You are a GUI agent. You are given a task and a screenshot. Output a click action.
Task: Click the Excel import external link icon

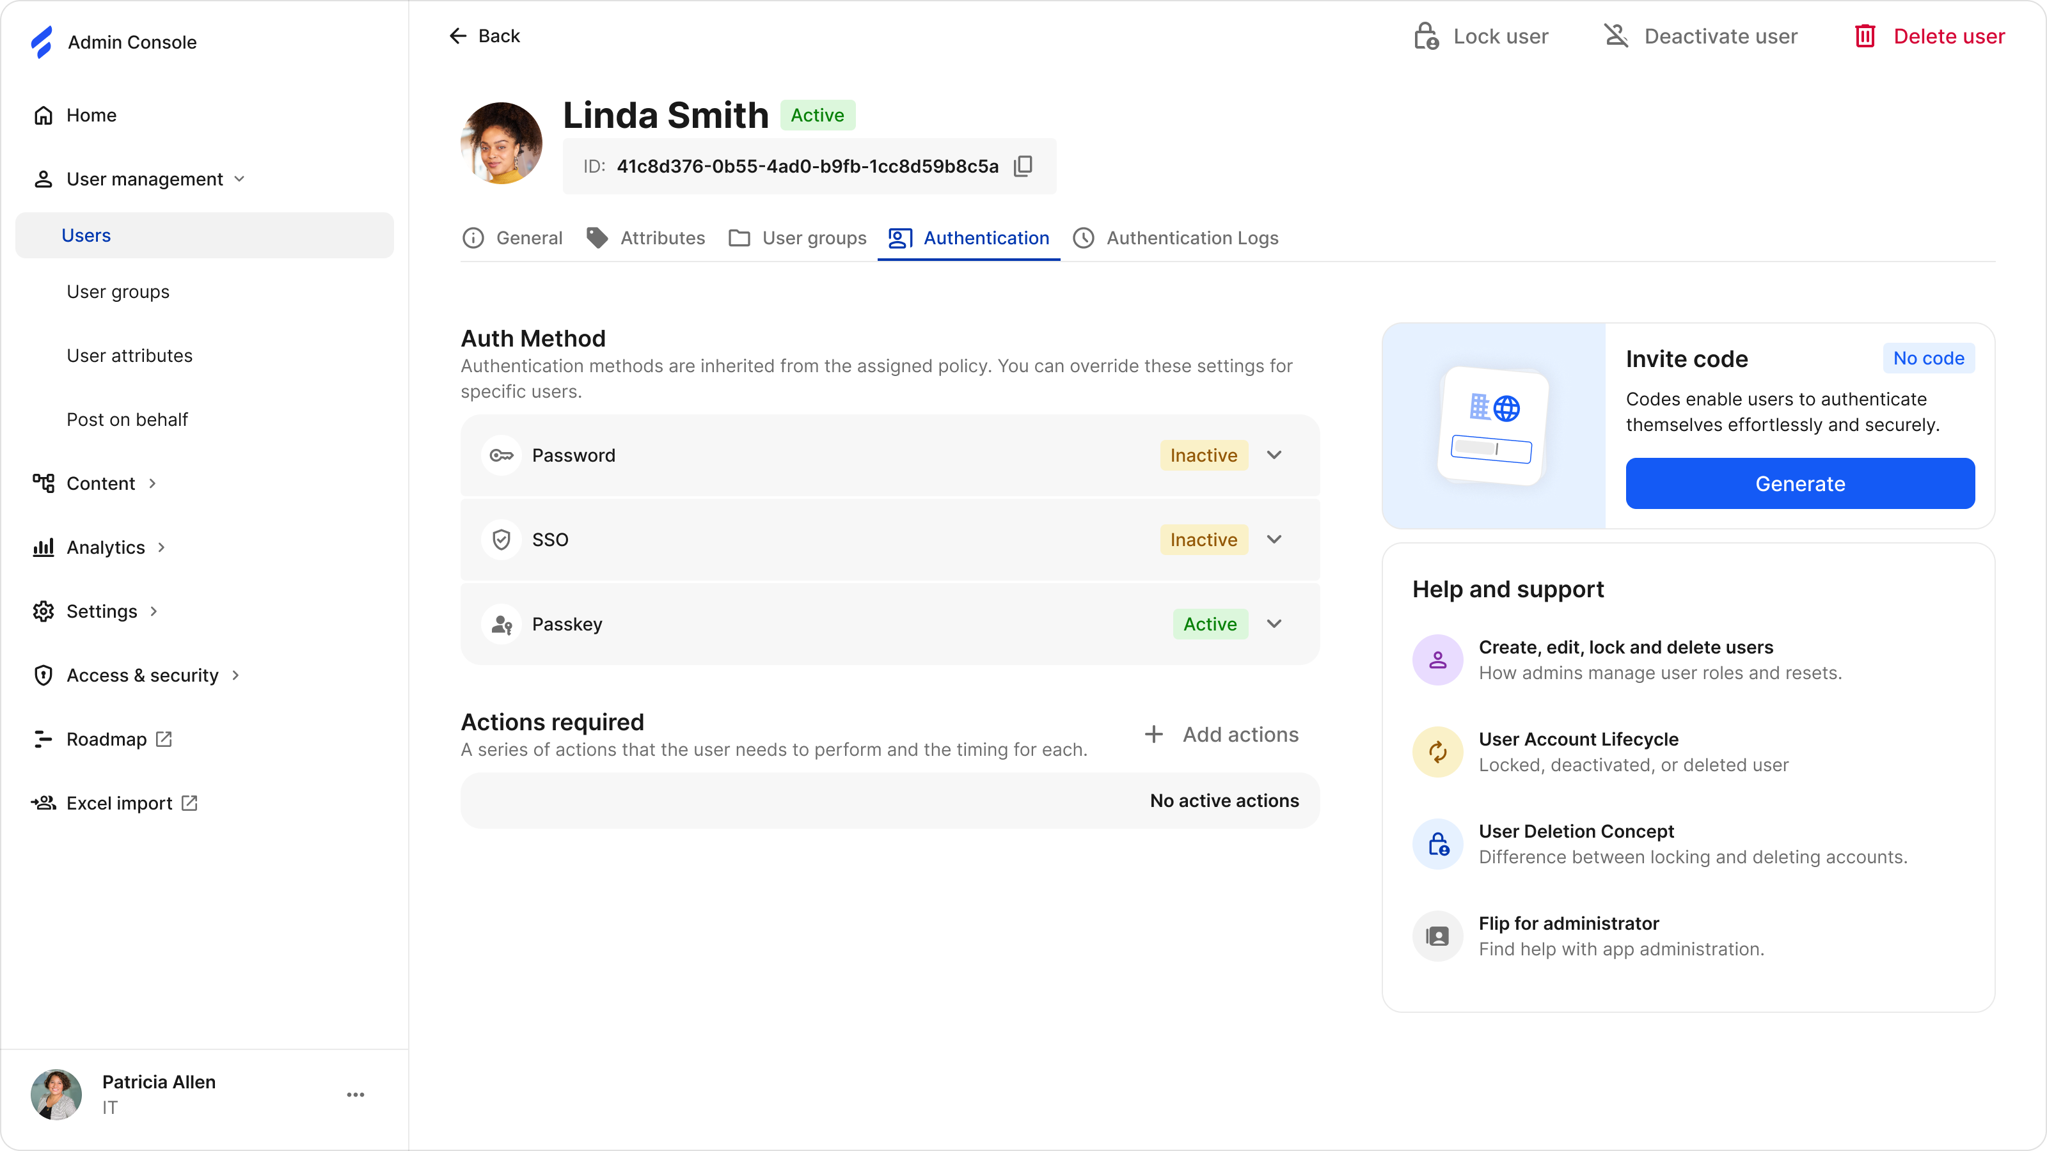tap(189, 803)
